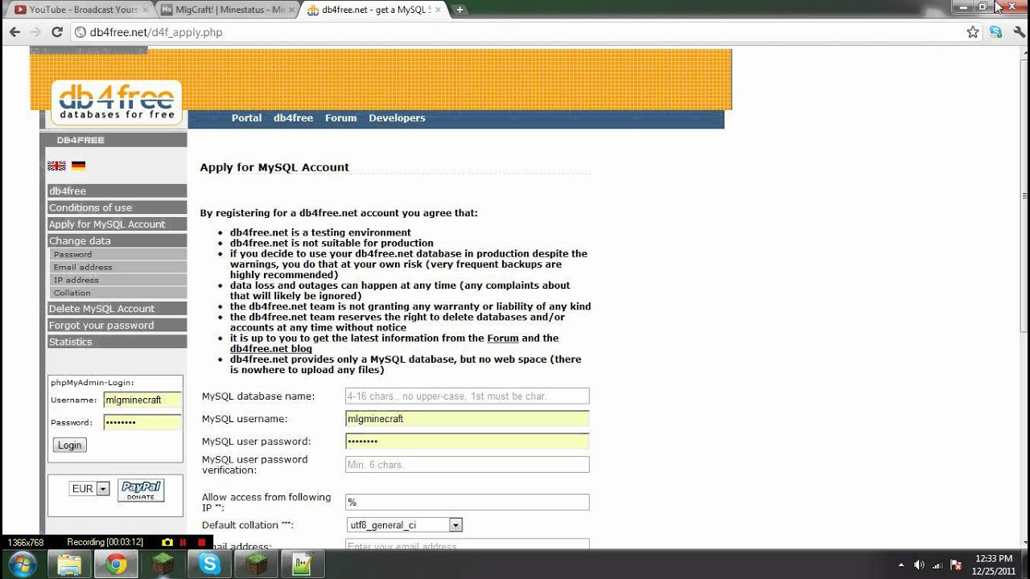This screenshot has width=1030, height=579.
Task: Open the Chrome wrench menu
Action: click(1018, 32)
